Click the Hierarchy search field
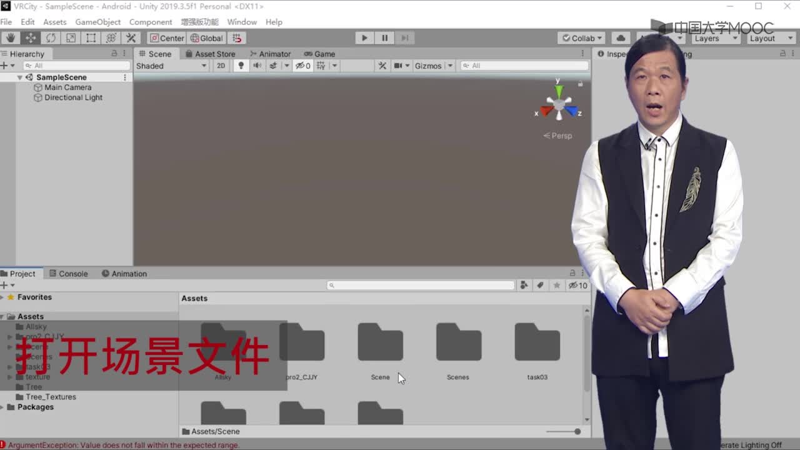 pos(76,66)
